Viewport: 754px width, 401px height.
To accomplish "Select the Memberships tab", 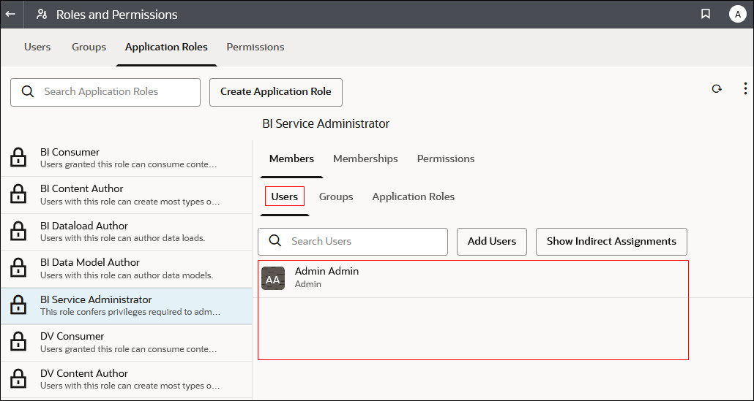I will point(365,159).
